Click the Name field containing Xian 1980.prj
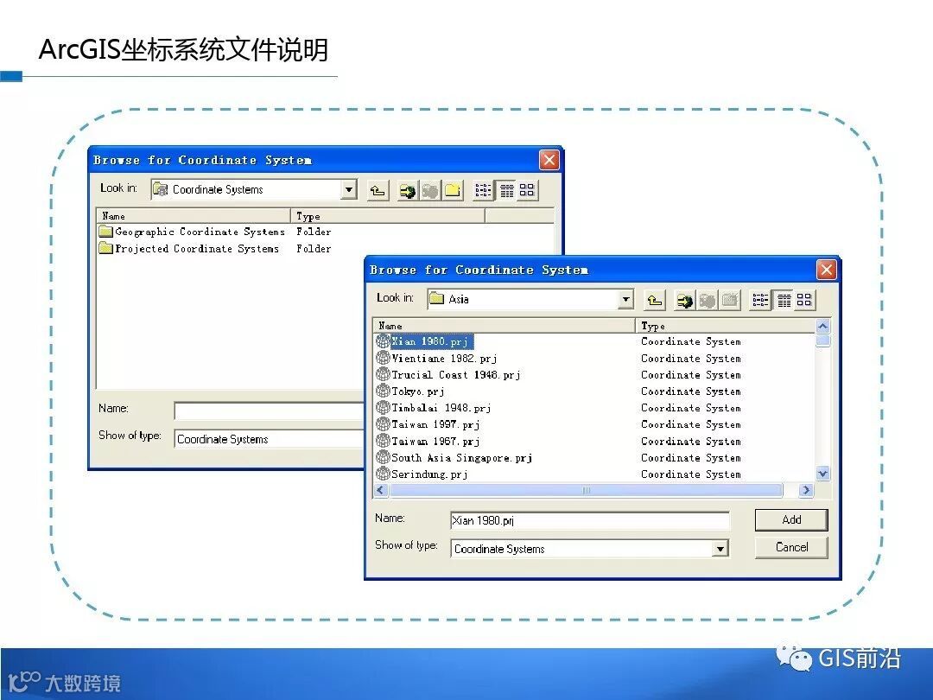 coord(590,520)
